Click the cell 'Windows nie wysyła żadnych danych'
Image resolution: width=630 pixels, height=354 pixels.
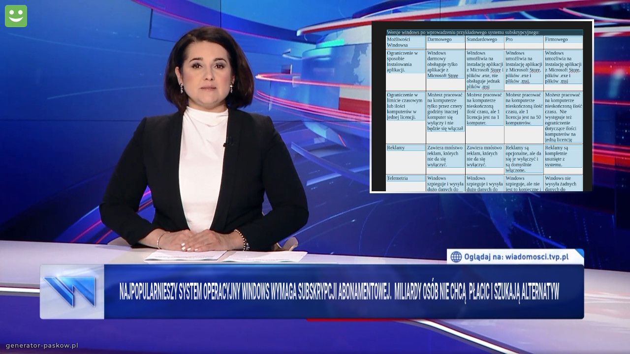point(563,183)
